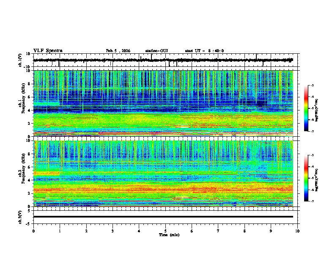
Task: Click time axis tick label "8"
Action: tap(244, 231)
